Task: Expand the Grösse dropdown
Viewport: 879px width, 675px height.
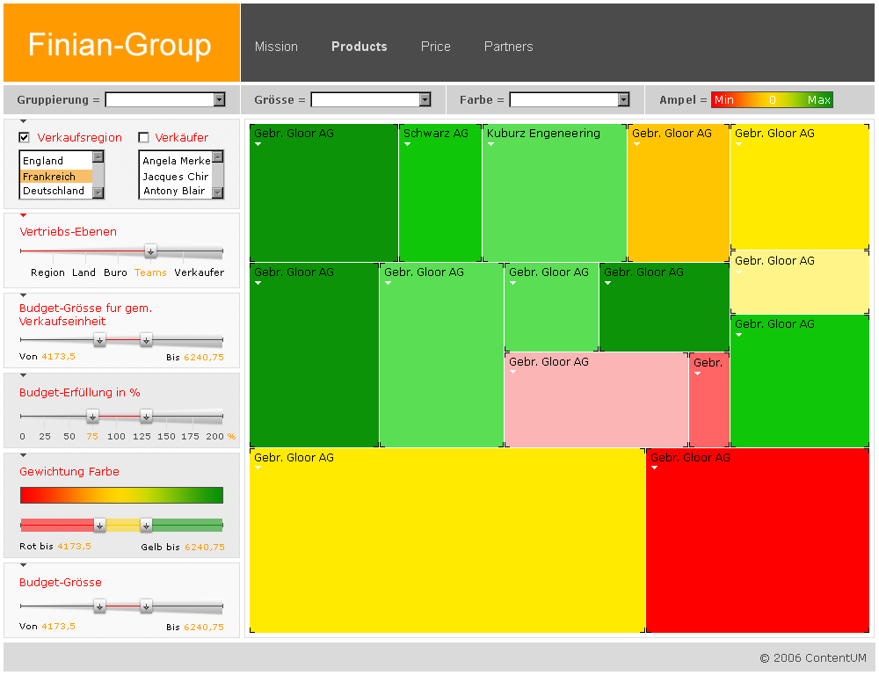Action: (x=425, y=100)
